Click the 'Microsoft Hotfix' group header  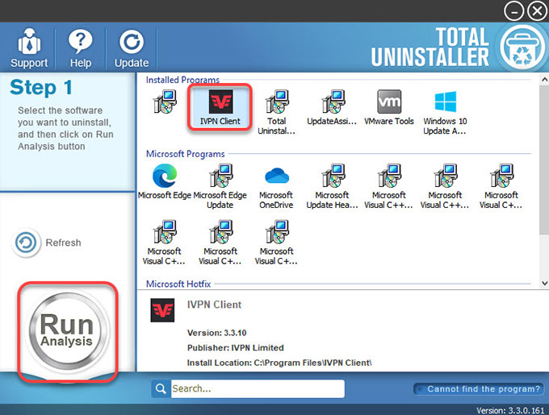coord(178,284)
